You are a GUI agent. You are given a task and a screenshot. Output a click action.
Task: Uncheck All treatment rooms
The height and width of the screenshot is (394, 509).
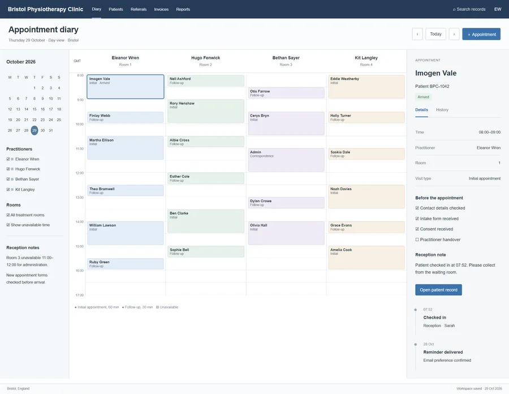click(8, 215)
